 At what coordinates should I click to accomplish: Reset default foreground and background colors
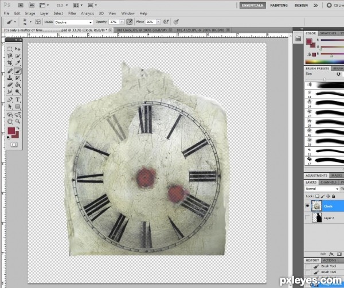9,138
